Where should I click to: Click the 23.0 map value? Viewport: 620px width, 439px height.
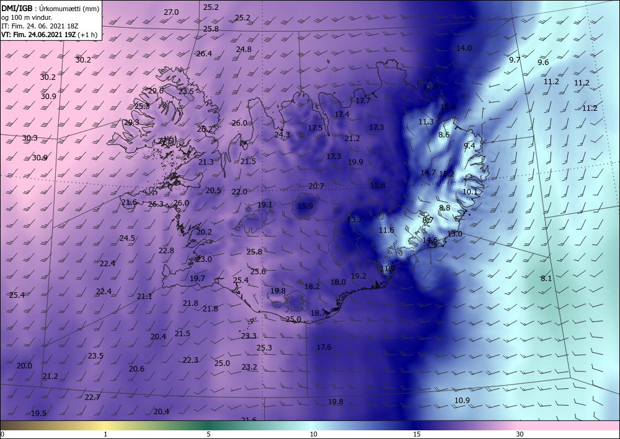204,259
